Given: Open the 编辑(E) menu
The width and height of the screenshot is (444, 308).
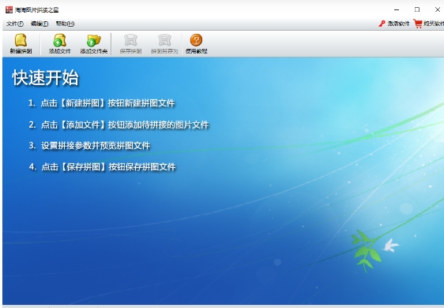Looking at the screenshot, I should tap(40, 24).
